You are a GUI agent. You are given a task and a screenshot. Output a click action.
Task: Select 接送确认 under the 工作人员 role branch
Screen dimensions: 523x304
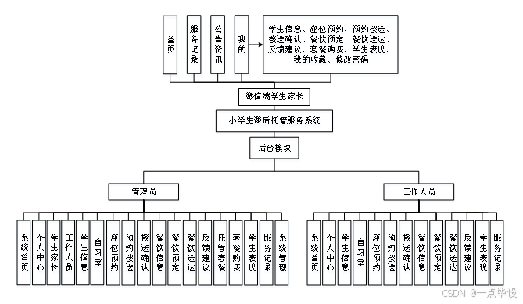point(406,252)
